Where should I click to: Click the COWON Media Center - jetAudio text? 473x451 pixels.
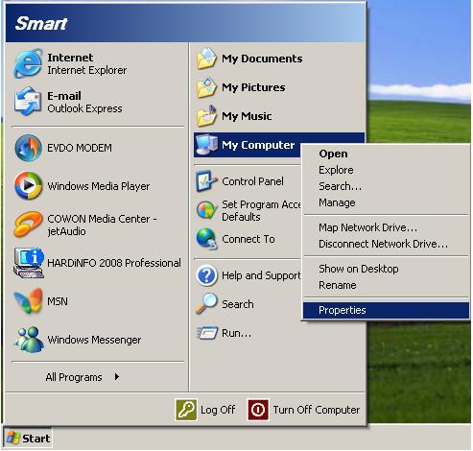tap(102, 225)
